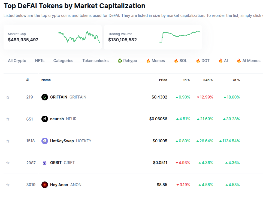Click the Trading Volume chart card
The height and width of the screenshot is (197, 263).
(153, 37)
